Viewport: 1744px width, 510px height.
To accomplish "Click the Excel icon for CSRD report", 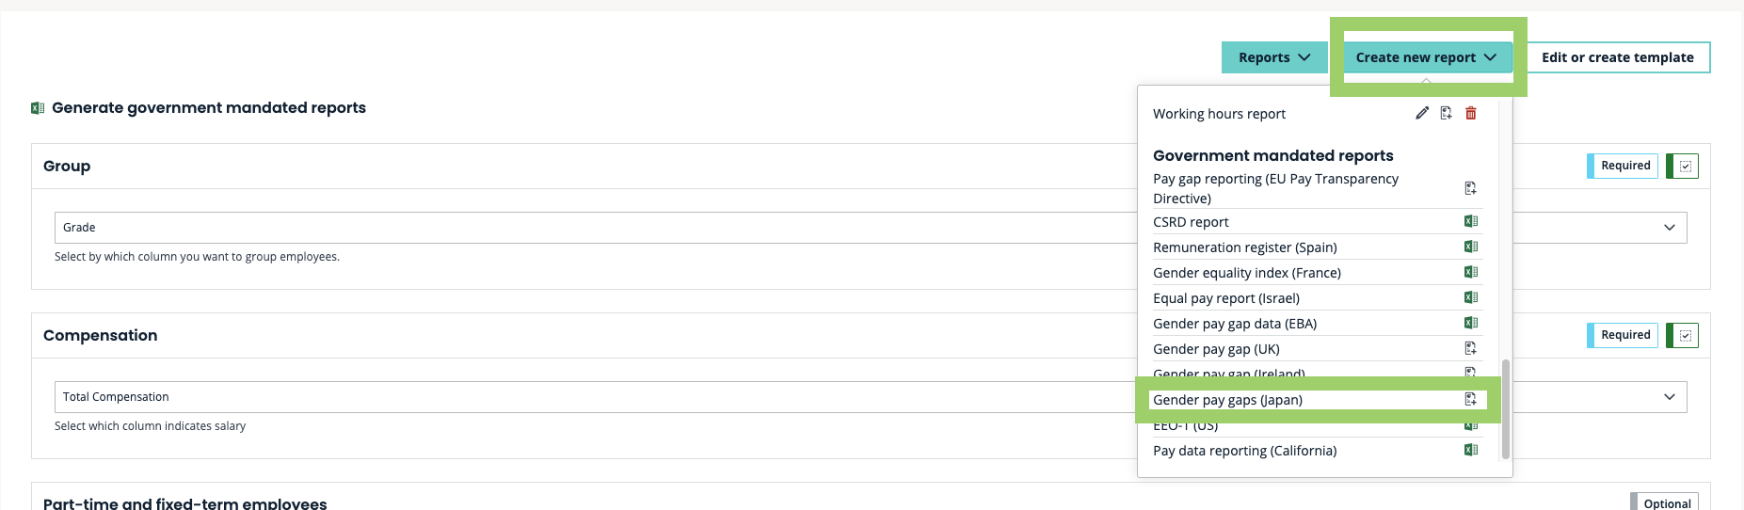I will coord(1470,221).
